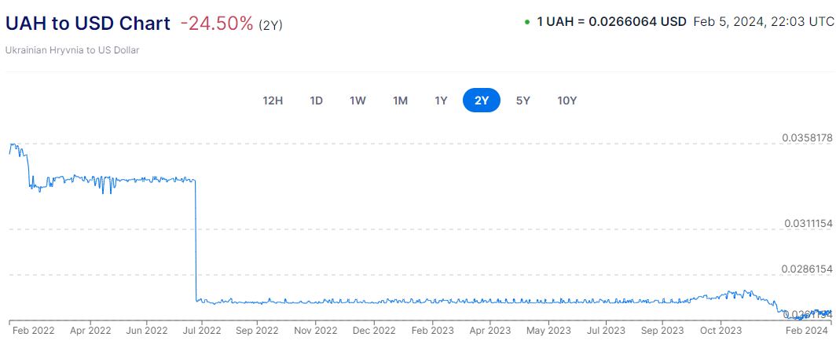Switch chart to 1D range
The height and width of the screenshot is (344, 836).
tap(317, 101)
